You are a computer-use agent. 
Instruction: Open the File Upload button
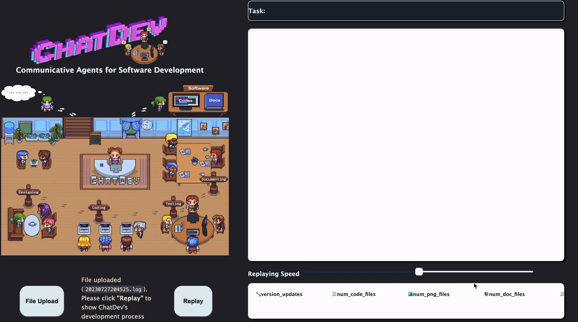pyautogui.click(x=42, y=301)
